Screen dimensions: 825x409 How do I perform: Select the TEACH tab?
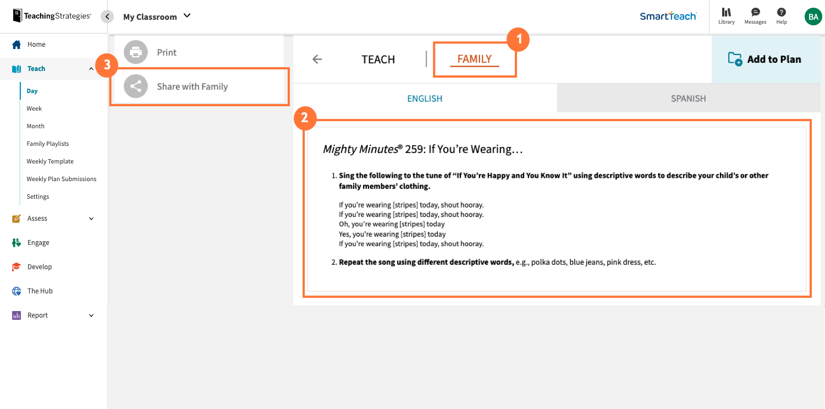tap(378, 59)
